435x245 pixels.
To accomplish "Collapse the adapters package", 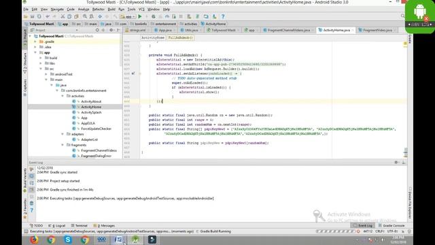I will coord(63,134).
